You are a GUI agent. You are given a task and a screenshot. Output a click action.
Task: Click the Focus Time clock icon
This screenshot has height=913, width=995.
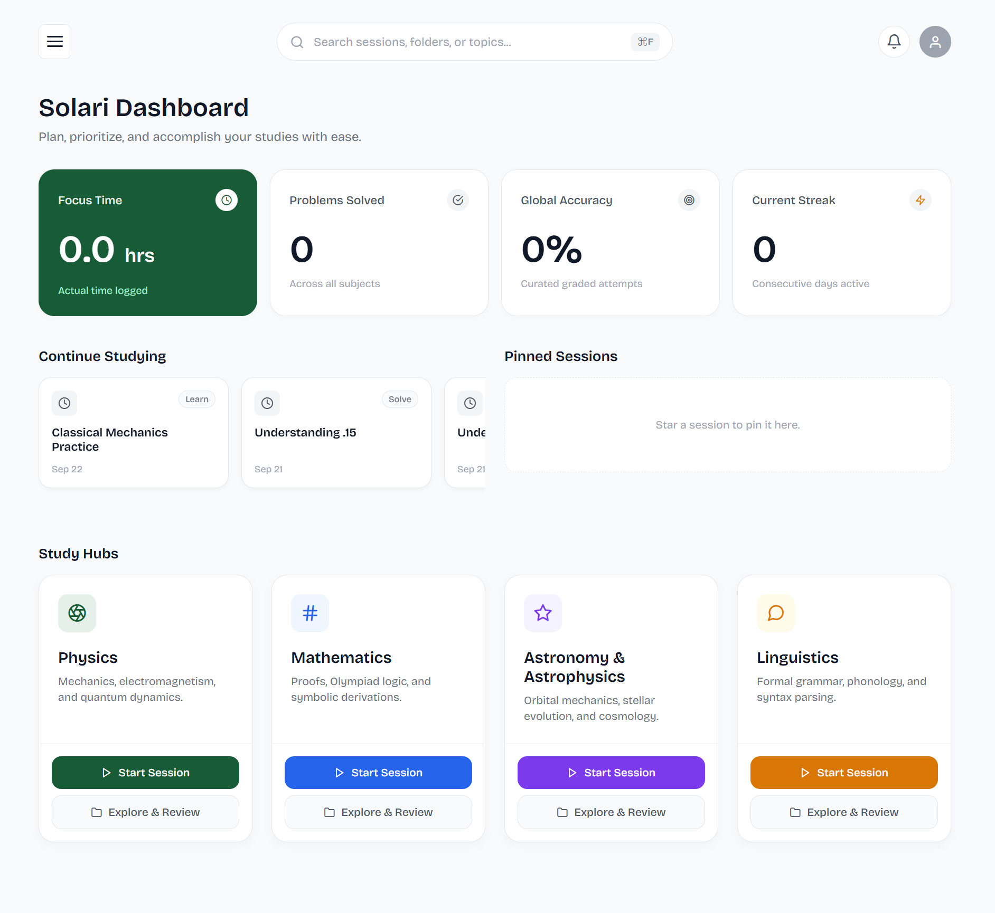pos(227,200)
